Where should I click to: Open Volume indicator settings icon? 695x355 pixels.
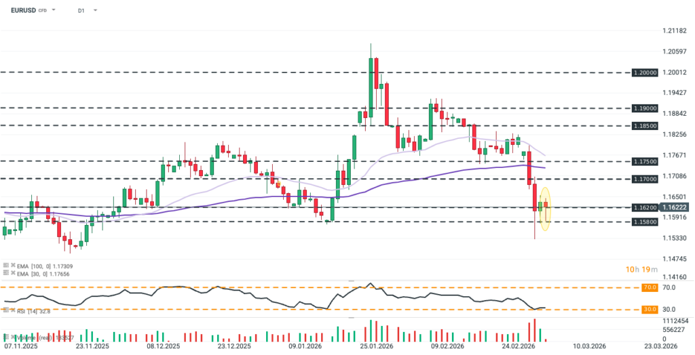(6, 337)
